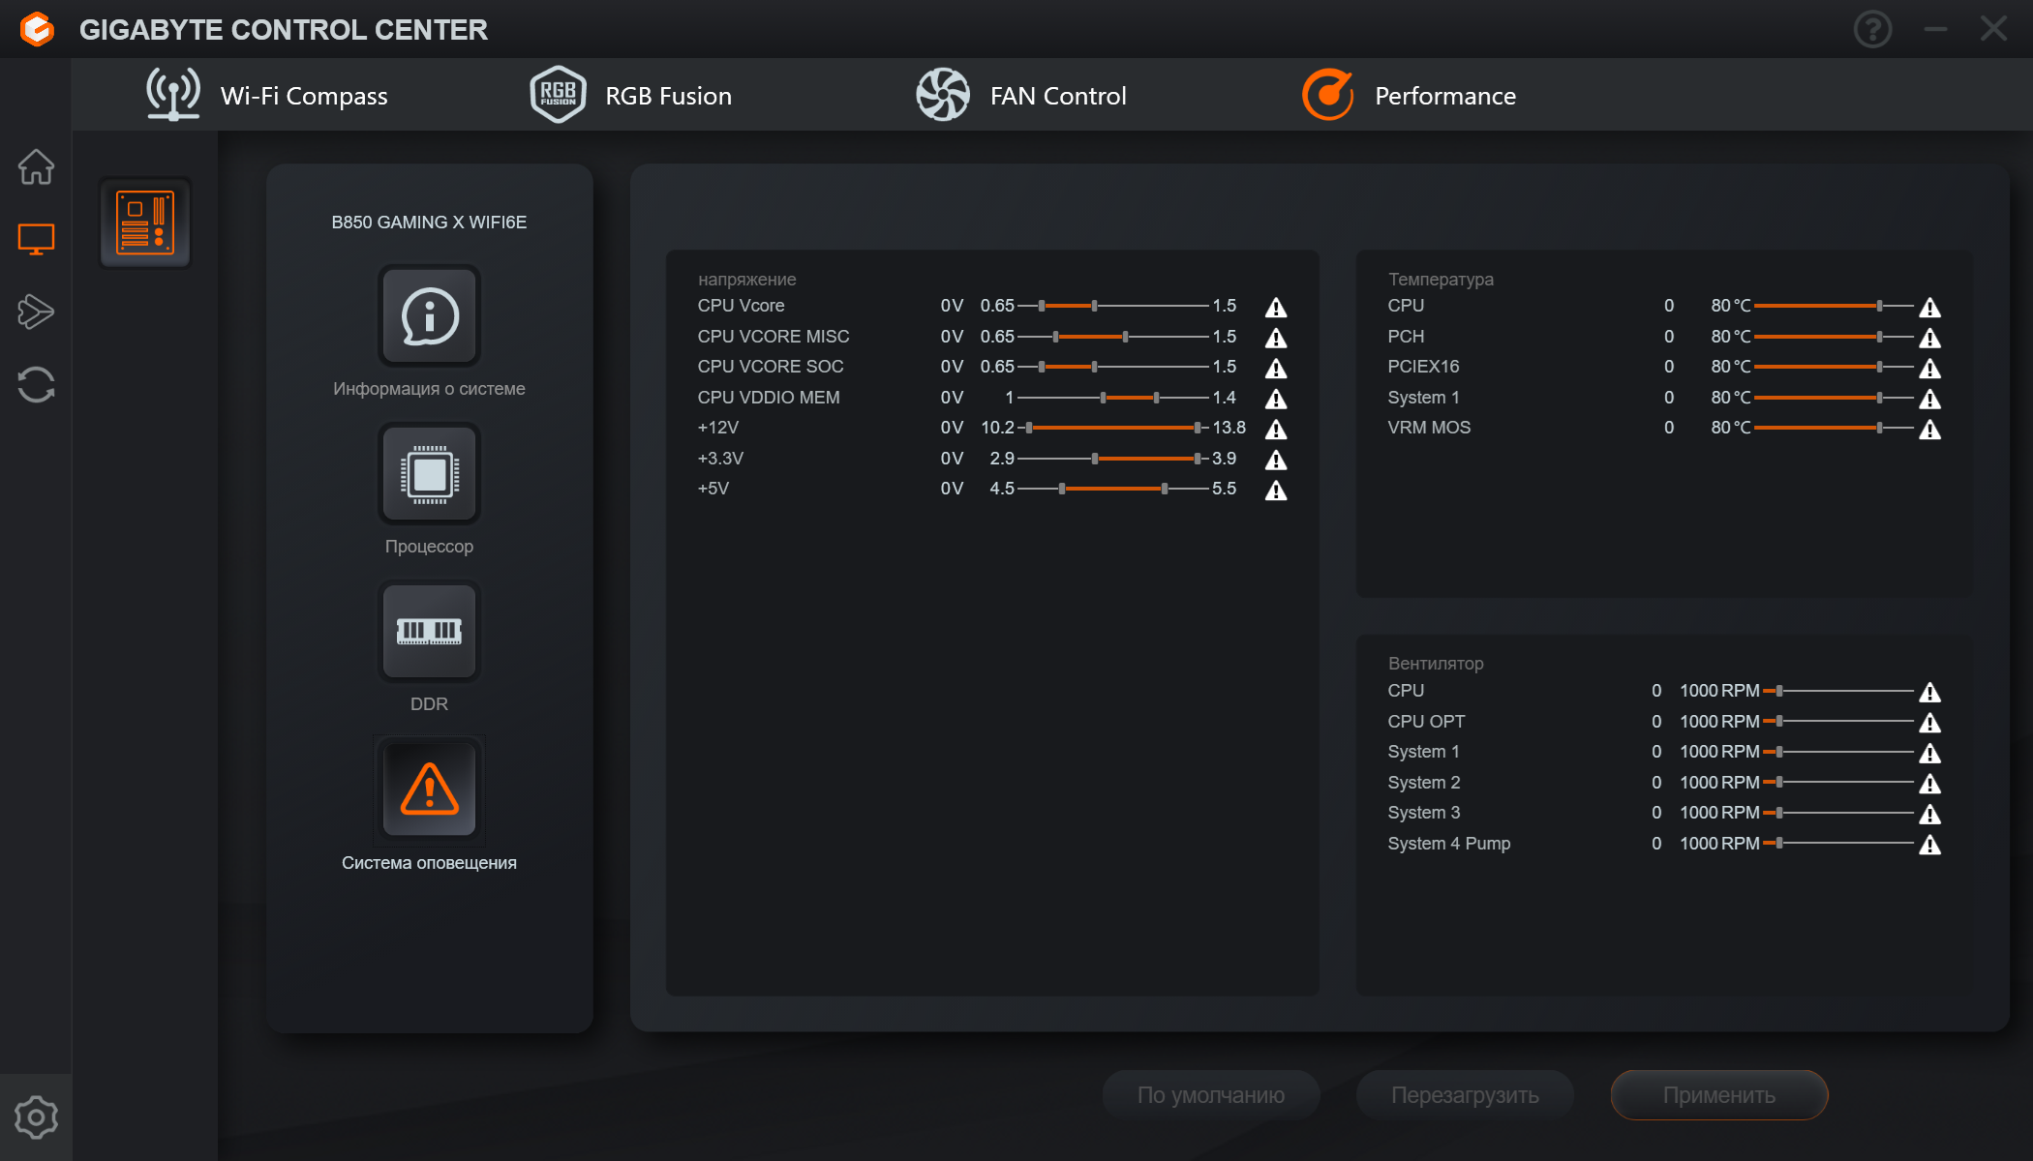Open the DDR memory icon
The width and height of the screenshot is (2033, 1161).
[x=429, y=632]
